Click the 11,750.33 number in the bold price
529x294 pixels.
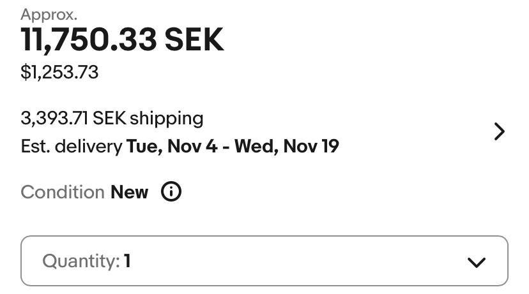[x=88, y=40]
